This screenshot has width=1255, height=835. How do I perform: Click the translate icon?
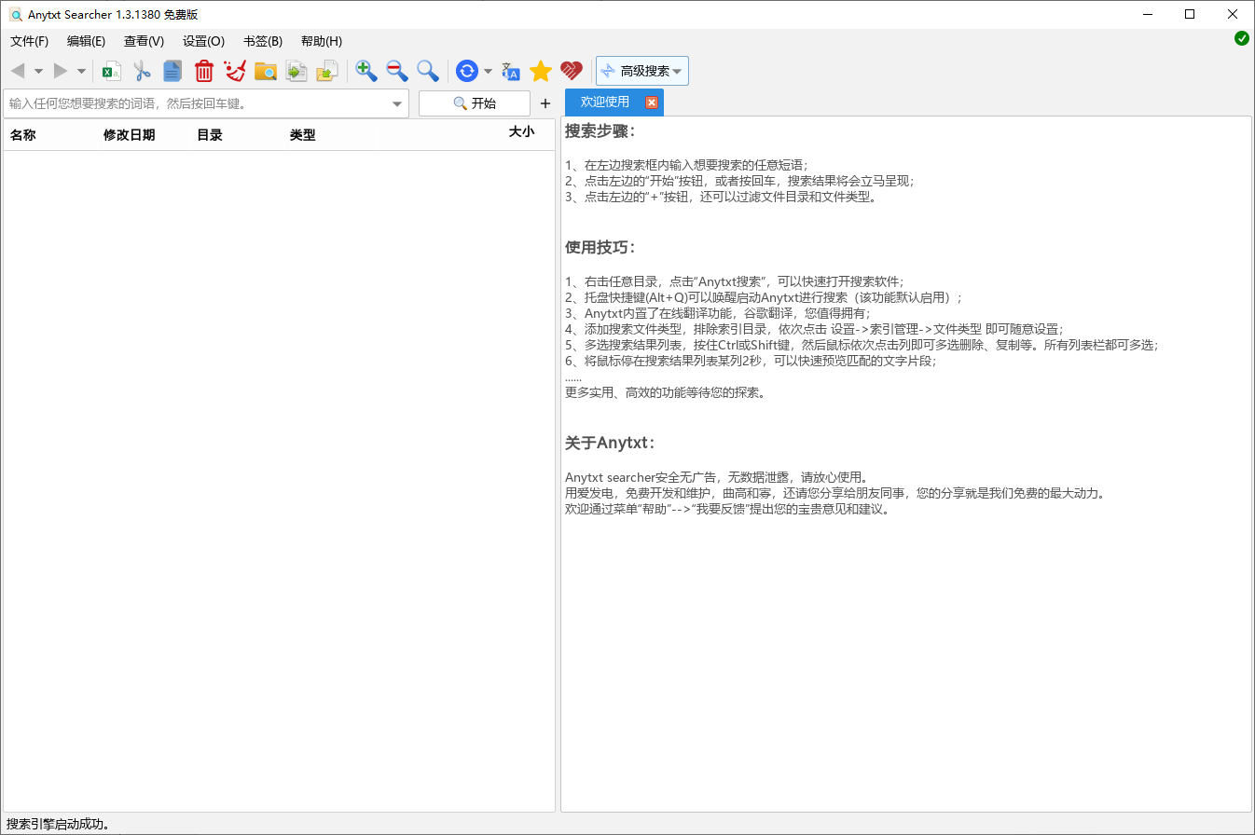click(x=510, y=71)
